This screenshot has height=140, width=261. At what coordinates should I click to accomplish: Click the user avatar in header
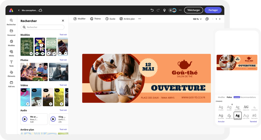click(174, 10)
